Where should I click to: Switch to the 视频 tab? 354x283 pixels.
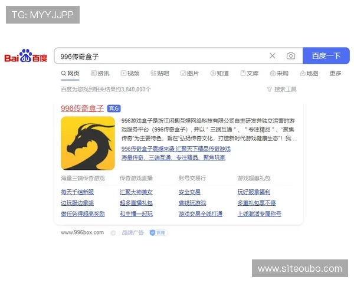[130, 73]
